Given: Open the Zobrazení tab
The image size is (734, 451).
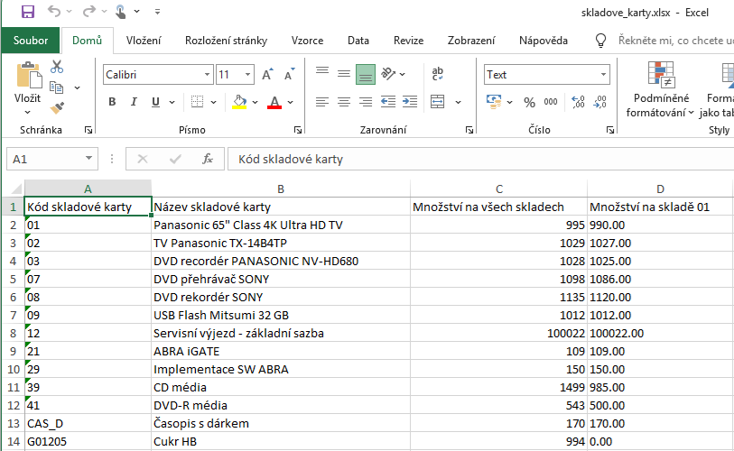Looking at the screenshot, I should (471, 41).
